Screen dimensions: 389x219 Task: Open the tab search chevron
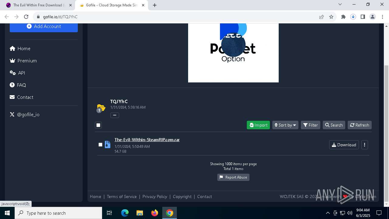pyautogui.click(x=340, y=5)
